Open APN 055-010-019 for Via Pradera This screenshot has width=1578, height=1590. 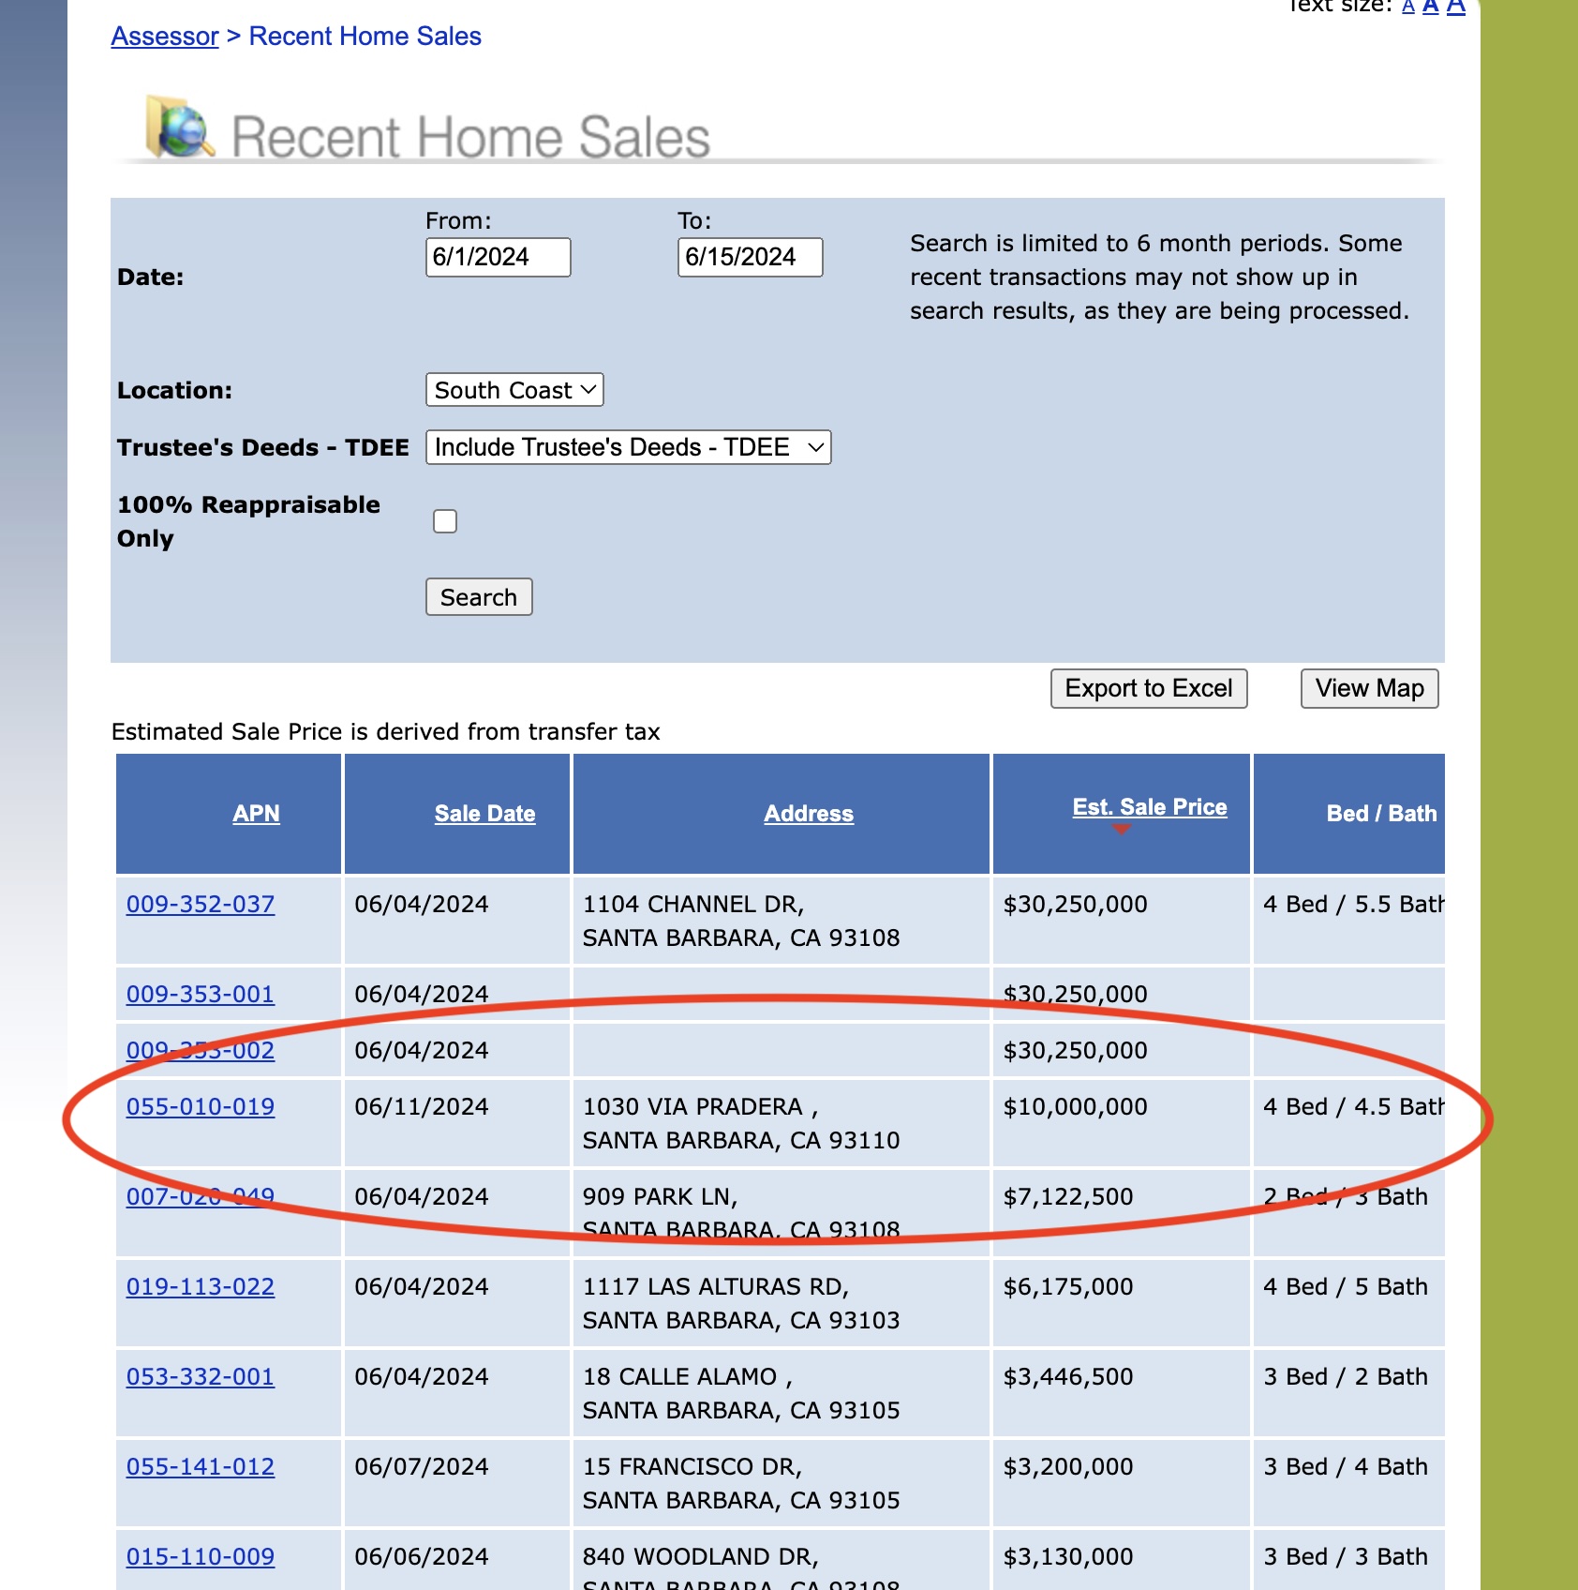click(x=201, y=1107)
